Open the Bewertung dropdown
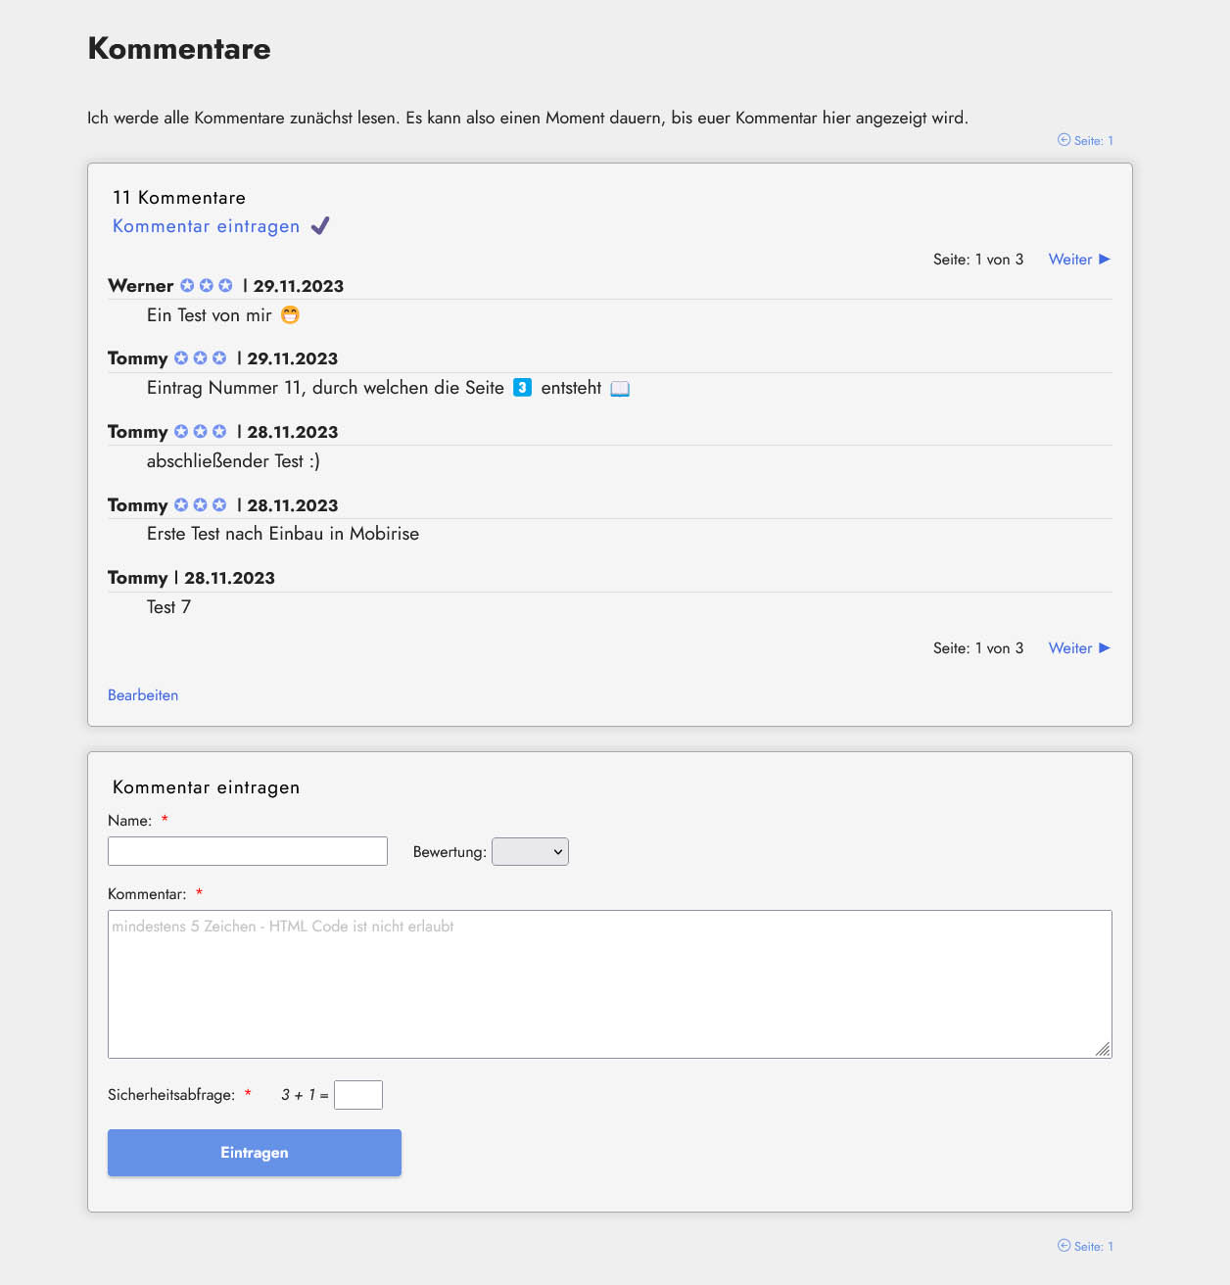1230x1285 pixels. tap(530, 852)
